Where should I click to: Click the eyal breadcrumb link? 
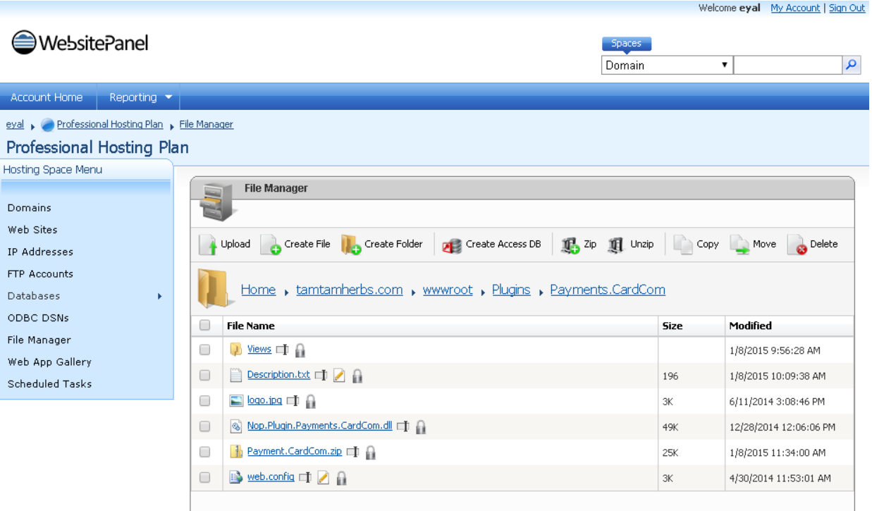tap(15, 125)
